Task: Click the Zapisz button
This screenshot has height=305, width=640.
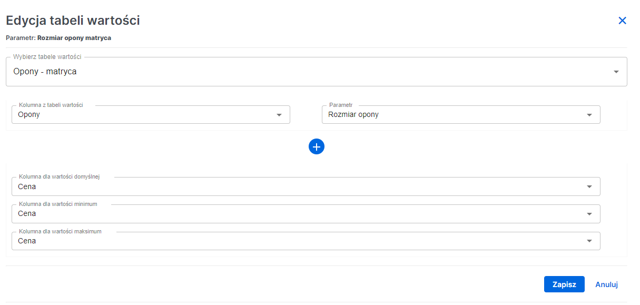Action: pos(564,284)
